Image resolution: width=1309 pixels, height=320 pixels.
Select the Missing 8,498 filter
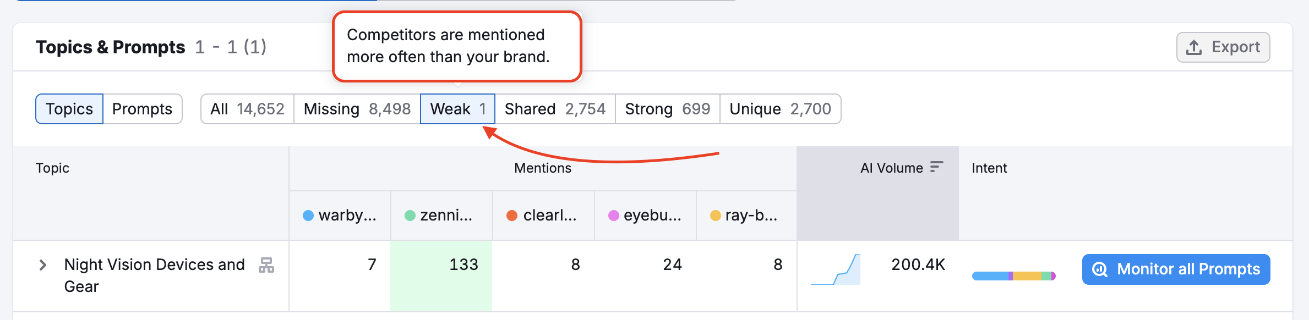tap(357, 109)
